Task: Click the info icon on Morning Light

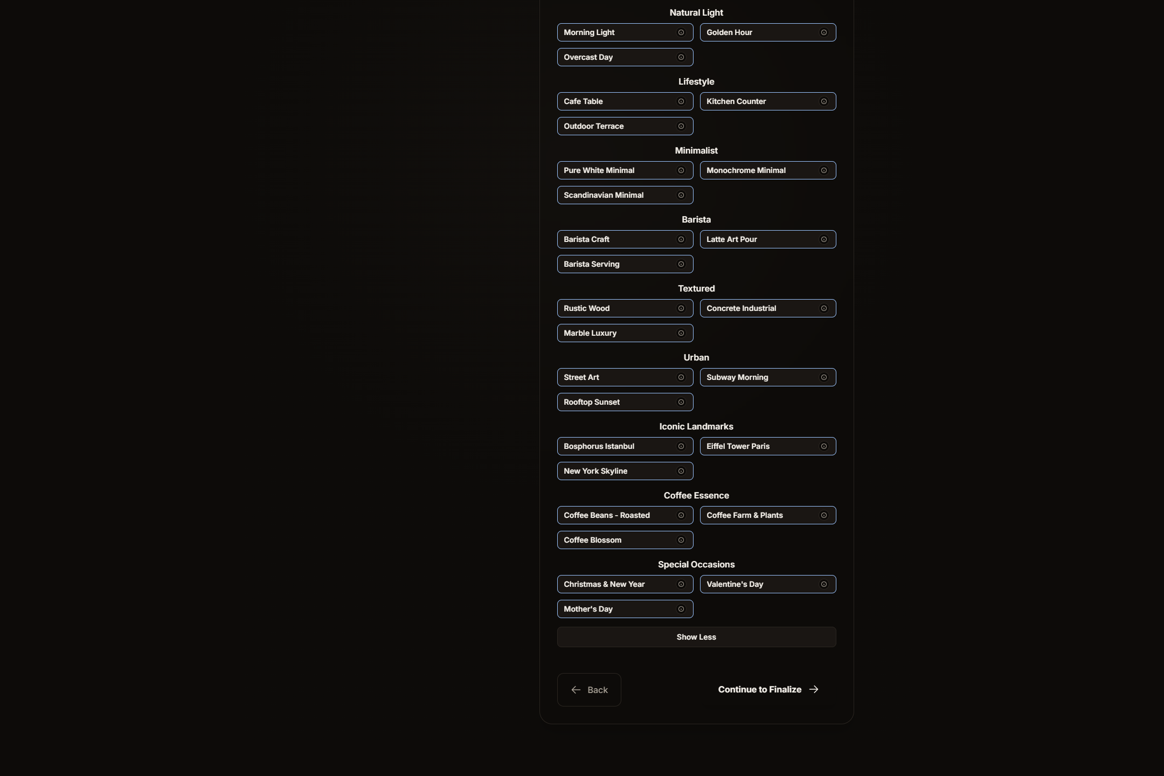Action: [681, 32]
